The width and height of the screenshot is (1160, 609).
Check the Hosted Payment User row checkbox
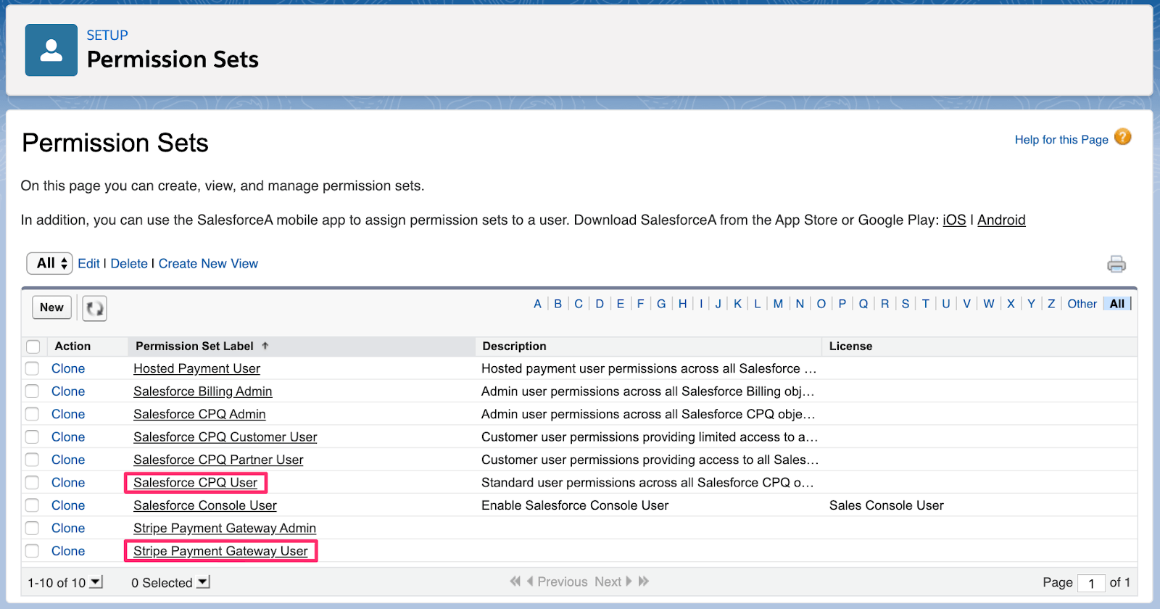click(32, 368)
